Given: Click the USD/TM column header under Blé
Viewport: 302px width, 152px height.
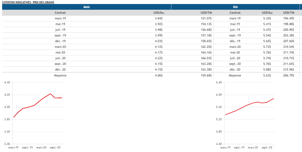Looking at the screenshot, I should [x=288, y=13].
